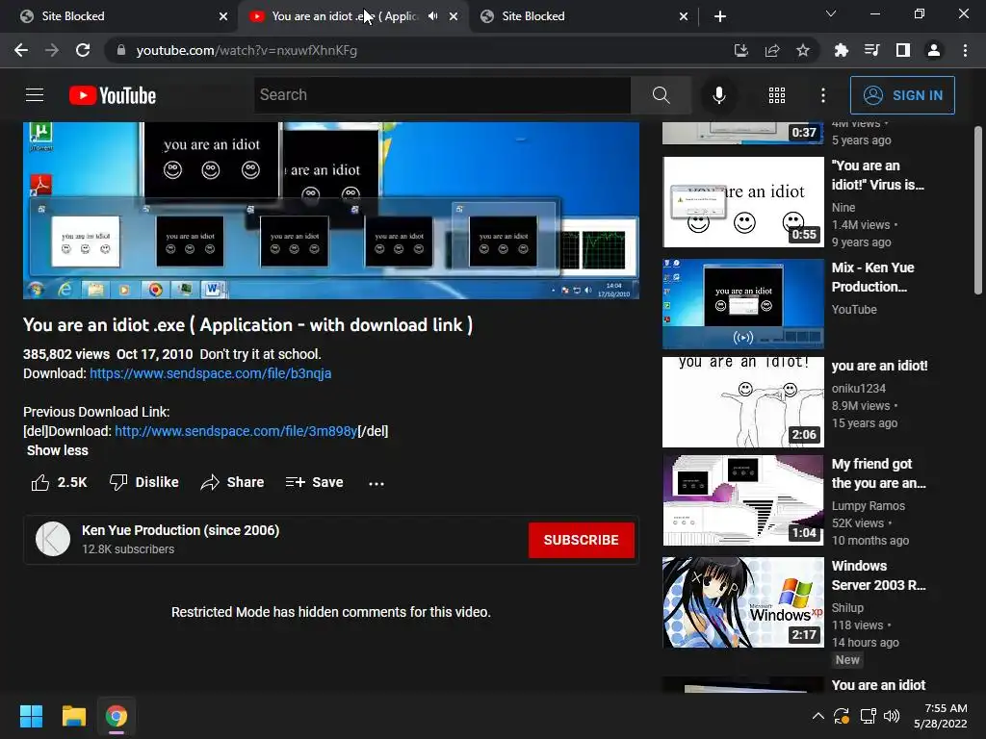Close the first Site Blocked tab
Screen dimensions: 986x739
pos(223,16)
